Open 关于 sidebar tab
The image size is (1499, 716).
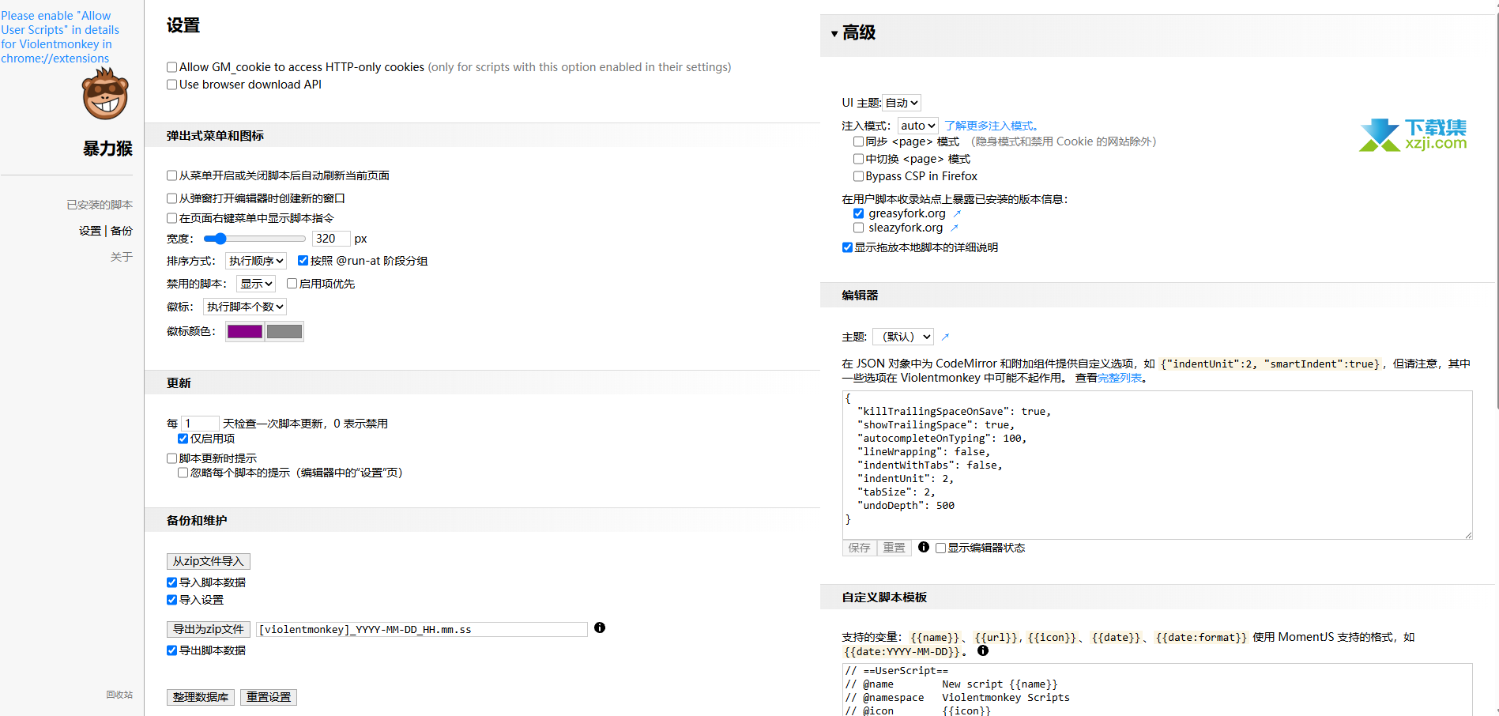[x=122, y=257]
